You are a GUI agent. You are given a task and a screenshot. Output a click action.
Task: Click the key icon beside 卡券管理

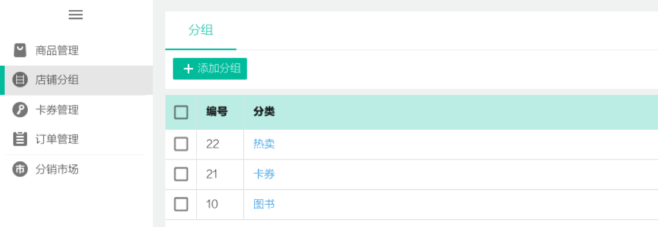pyautogui.click(x=20, y=110)
